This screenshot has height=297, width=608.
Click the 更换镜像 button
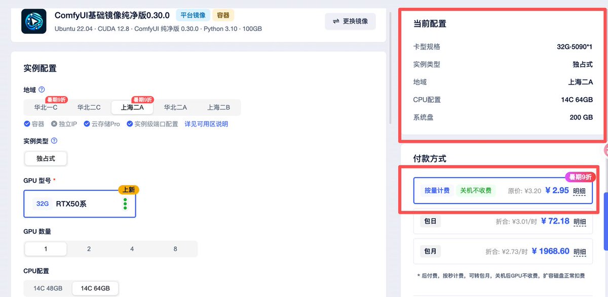point(350,21)
